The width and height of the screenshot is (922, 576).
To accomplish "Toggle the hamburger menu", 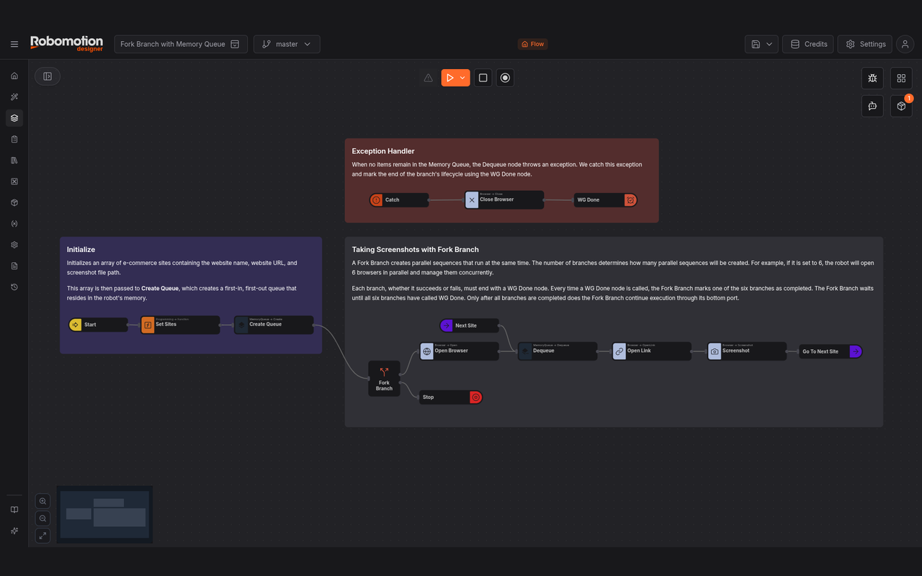I will [x=14, y=44].
